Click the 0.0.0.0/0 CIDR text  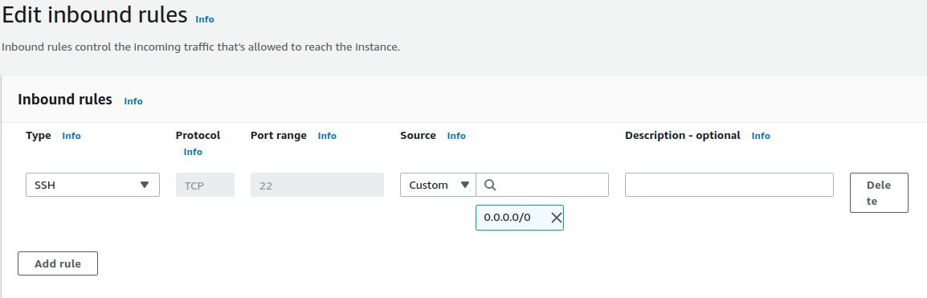(507, 218)
